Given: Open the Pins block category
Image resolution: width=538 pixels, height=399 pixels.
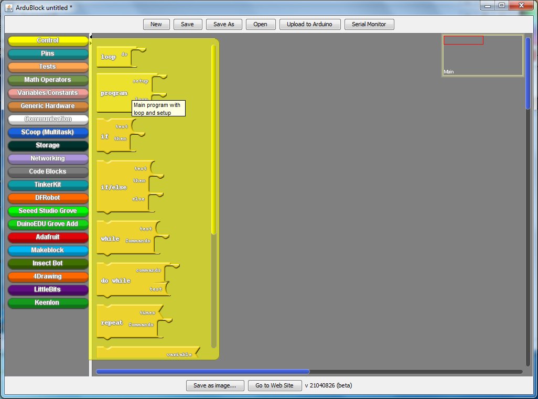Looking at the screenshot, I should click(x=48, y=53).
